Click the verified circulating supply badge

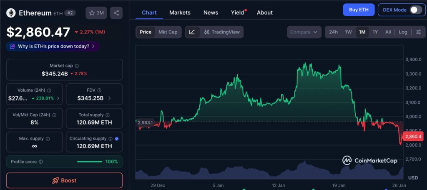coord(117,139)
